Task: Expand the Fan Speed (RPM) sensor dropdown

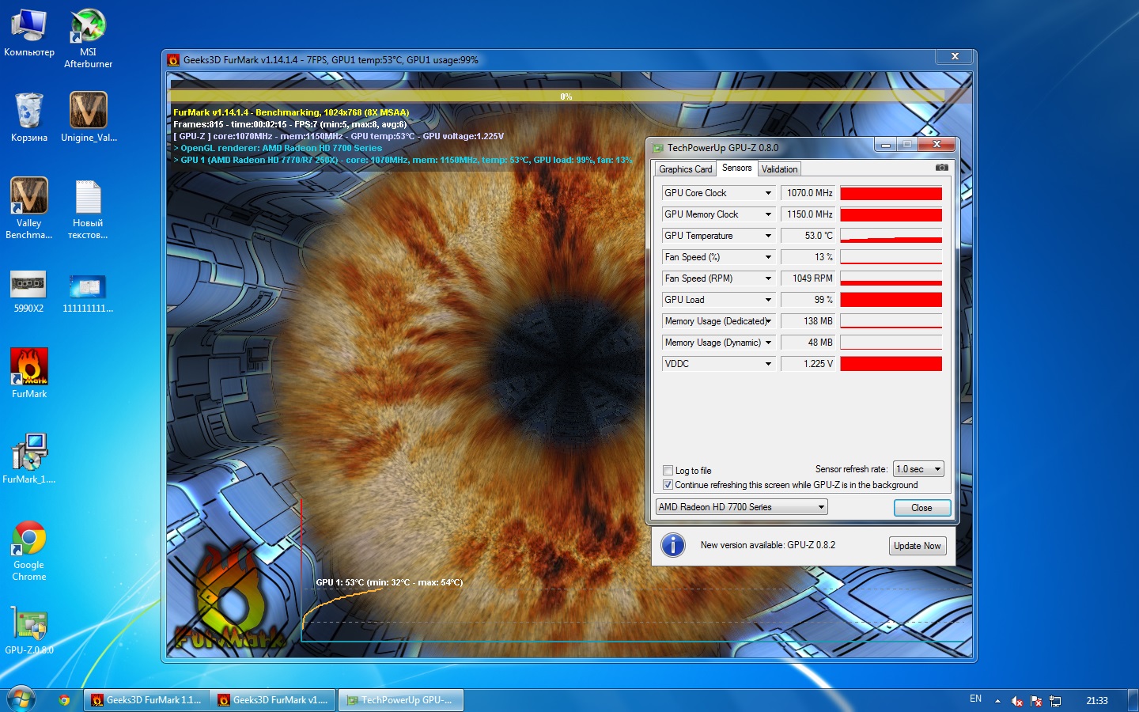Action: pyautogui.click(x=768, y=278)
